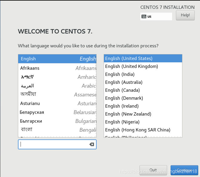Choose English (New Zealand) locale
200x177 pixels.
(143, 114)
